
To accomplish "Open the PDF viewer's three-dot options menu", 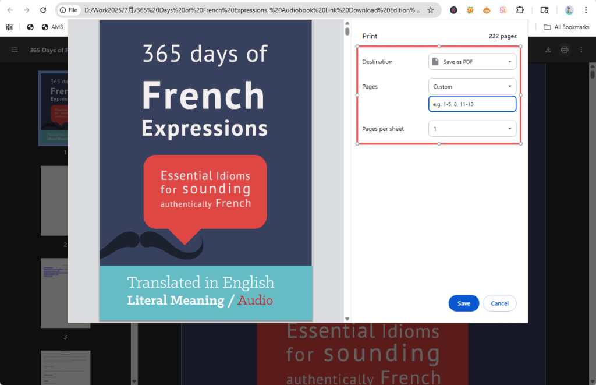I will [x=580, y=50].
